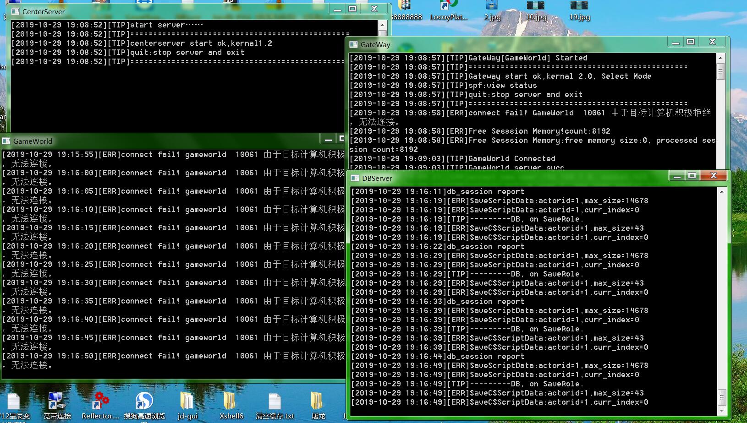Image resolution: width=747 pixels, height=423 pixels.
Task: Maximize the GateWay console window
Action: point(691,42)
